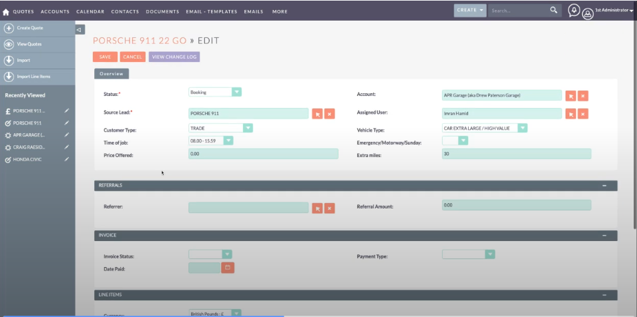Click the Price Offered input field
This screenshot has width=637, height=317.
tap(263, 154)
